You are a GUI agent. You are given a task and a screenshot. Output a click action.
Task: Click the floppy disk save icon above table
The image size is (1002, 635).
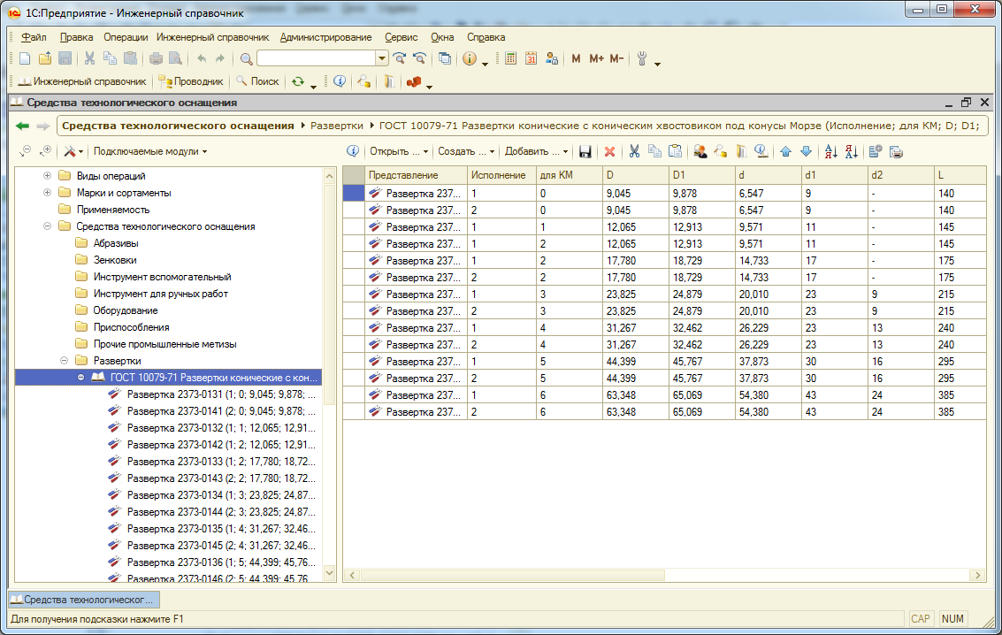coord(585,151)
